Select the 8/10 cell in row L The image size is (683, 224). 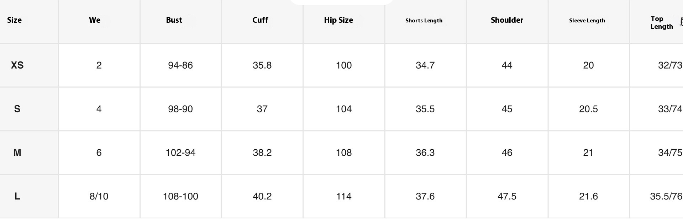pos(99,196)
